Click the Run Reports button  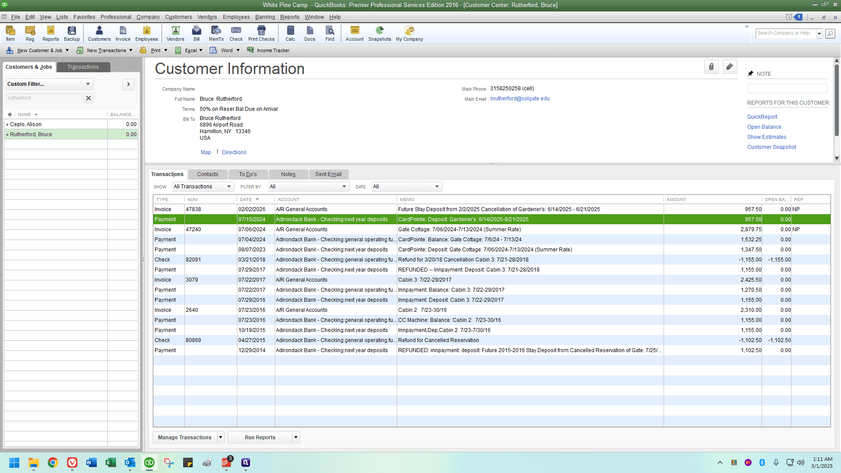coord(260,438)
